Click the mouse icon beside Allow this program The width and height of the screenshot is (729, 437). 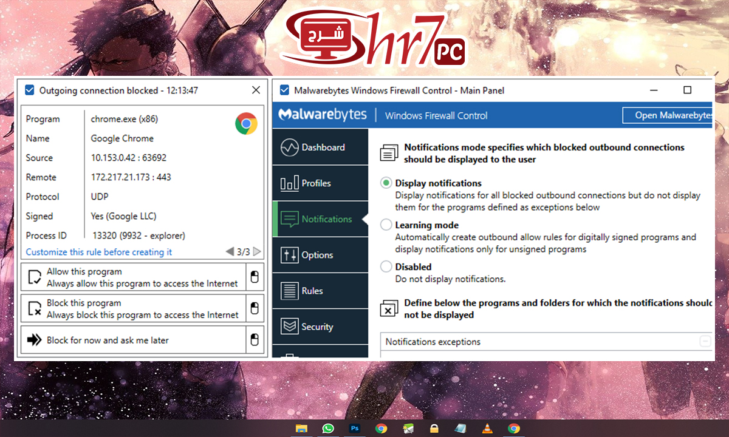[x=255, y=278]
